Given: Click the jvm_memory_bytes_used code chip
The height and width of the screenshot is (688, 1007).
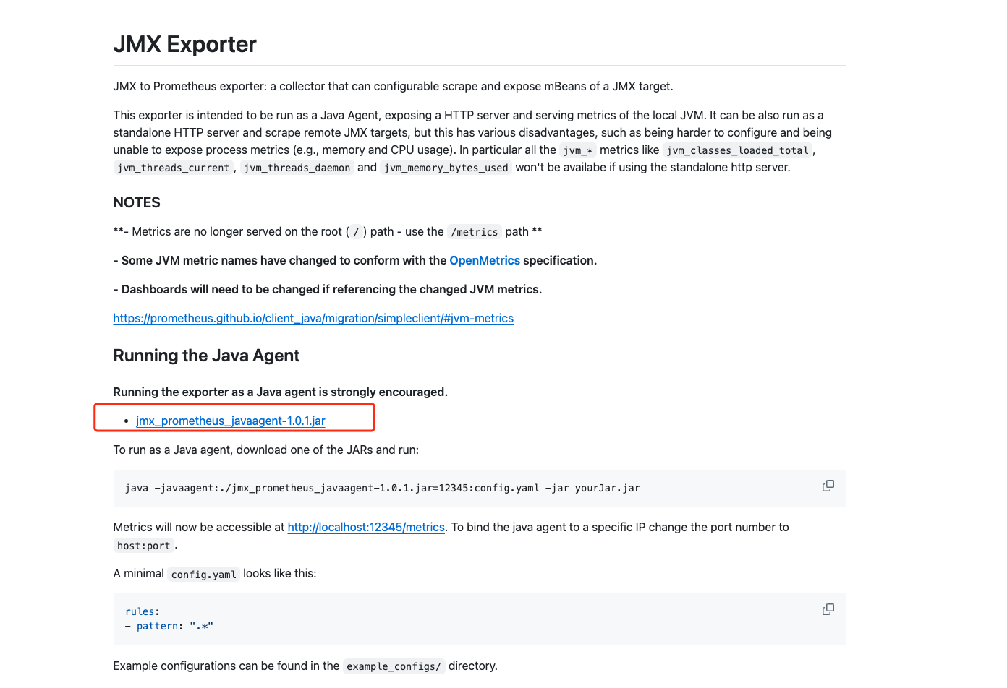Looking at the screenshot, I should click(x=446, y=167).
